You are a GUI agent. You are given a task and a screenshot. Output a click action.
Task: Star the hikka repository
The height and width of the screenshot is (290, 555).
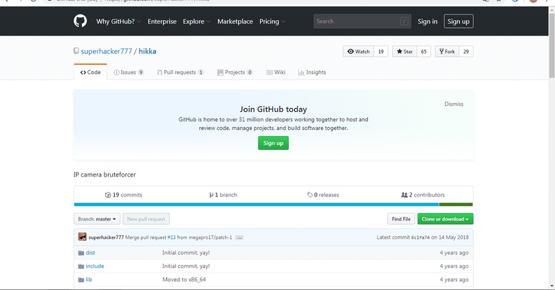coord(404,52)
